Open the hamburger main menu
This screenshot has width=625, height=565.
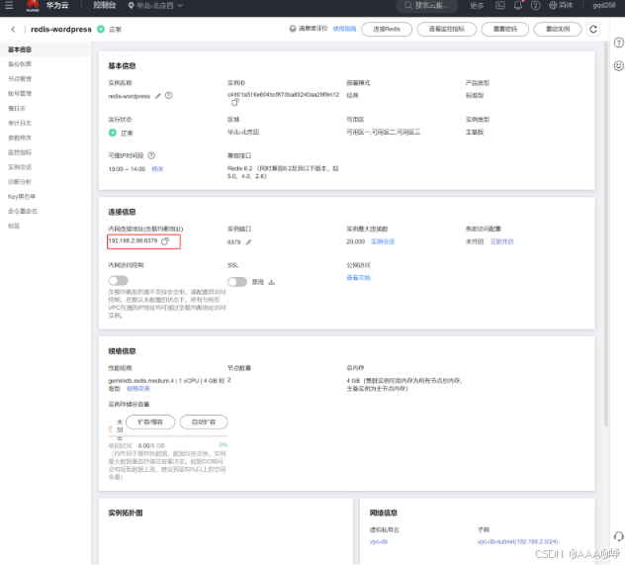click(9, 5)
